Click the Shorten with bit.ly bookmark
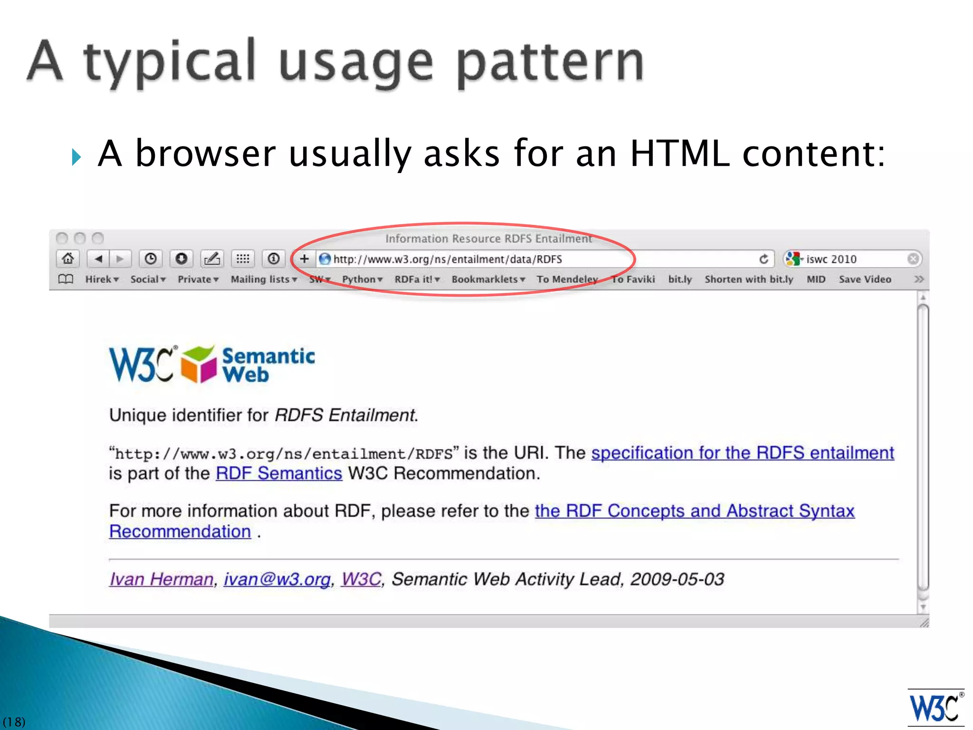The image size is (973, 730). tap(749, 279)
